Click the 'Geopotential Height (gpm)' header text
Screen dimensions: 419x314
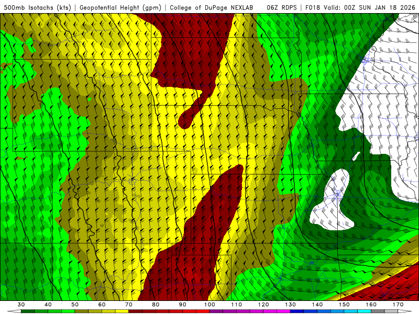(x=120, y=7)
